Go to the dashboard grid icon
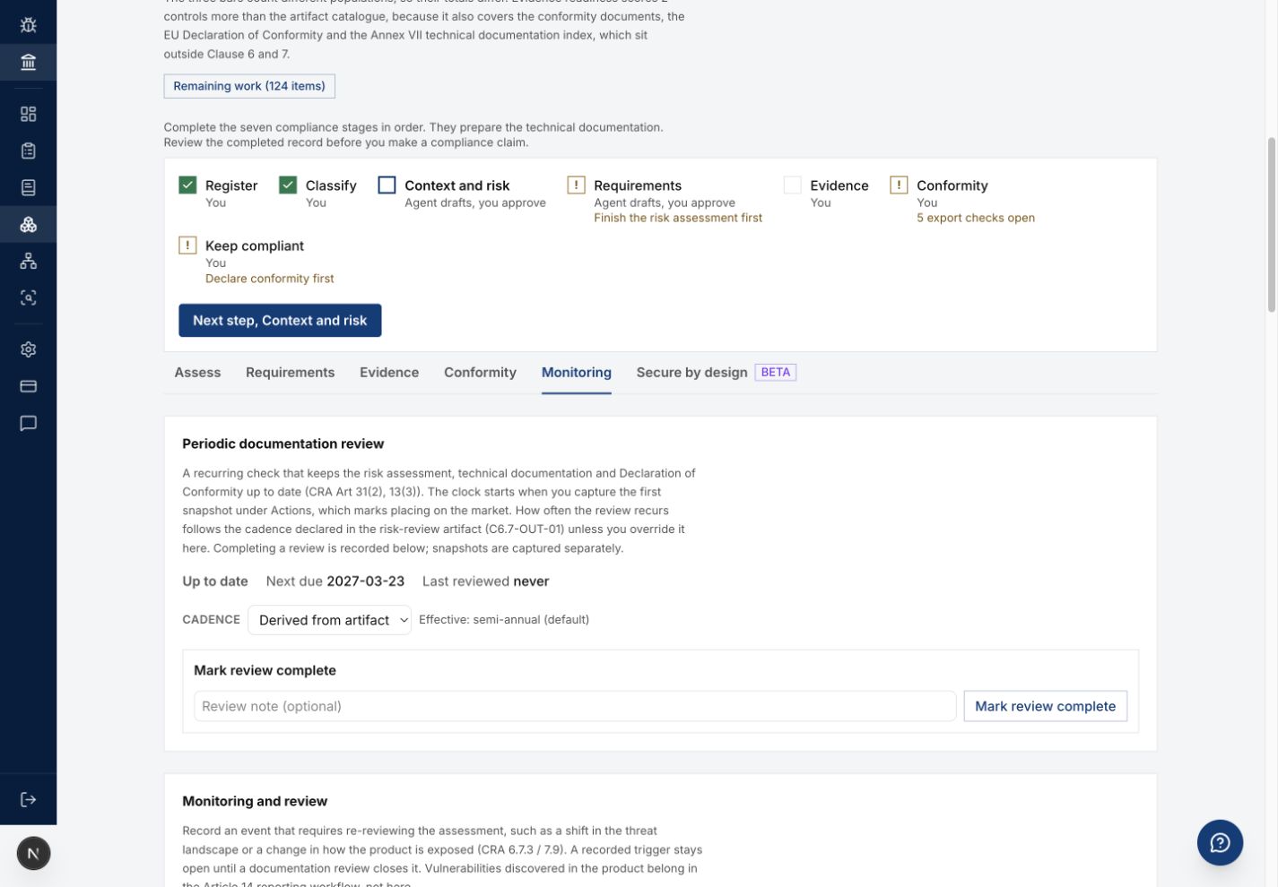Screen dimensions: 1278x887 tap(28, 114)
